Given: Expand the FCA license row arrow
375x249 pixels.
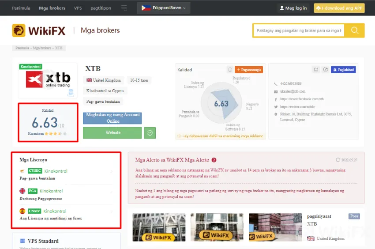Looking at the screenshot, I should (112, 192).
